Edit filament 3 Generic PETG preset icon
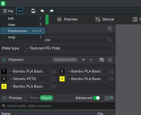This screenshot has width=141, height=115. pos(54,79)
